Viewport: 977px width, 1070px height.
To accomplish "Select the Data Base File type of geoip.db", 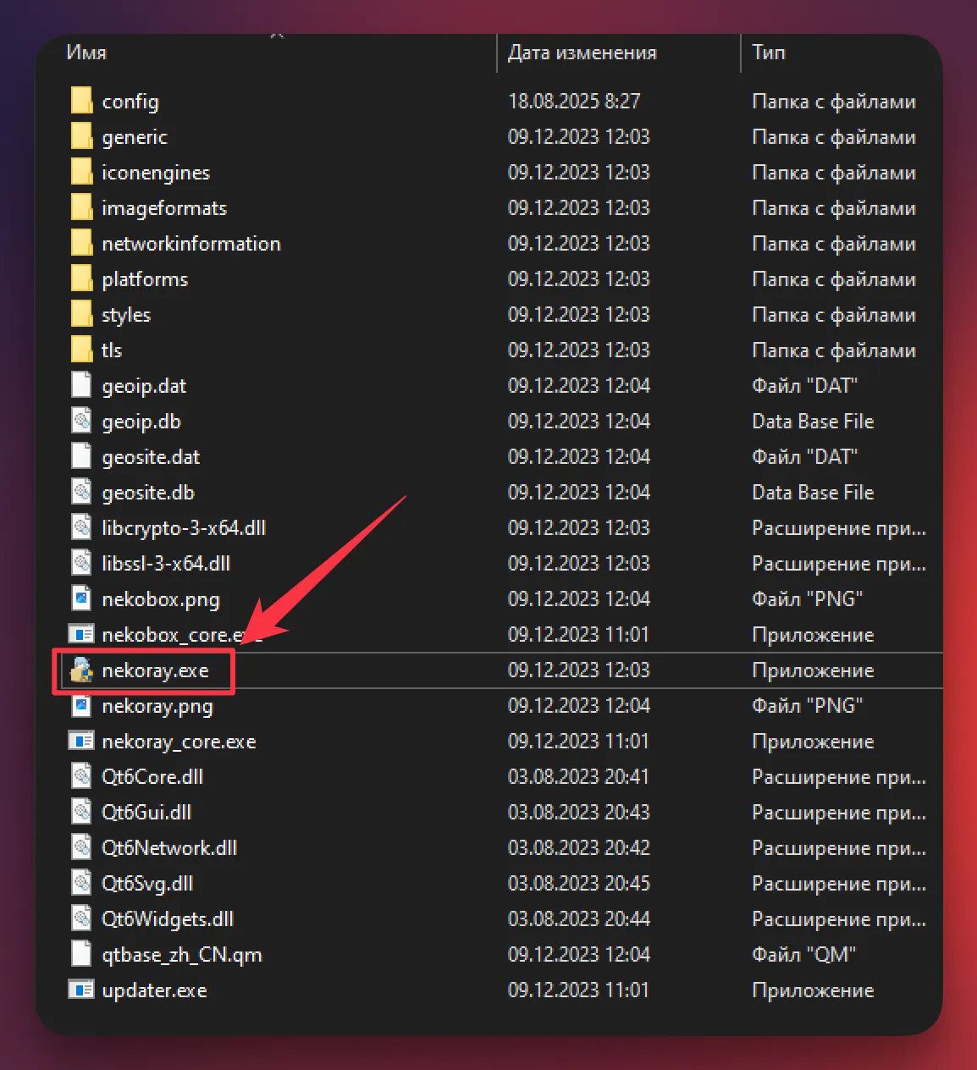I will pyautogui.click(x=813, y=421).
